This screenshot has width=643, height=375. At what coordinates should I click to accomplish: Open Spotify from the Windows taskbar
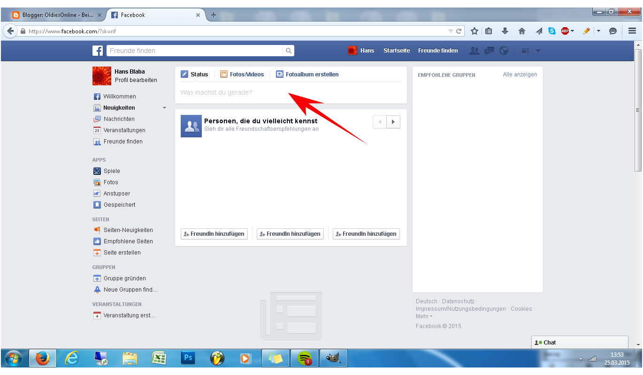click(x=305, y=358)
